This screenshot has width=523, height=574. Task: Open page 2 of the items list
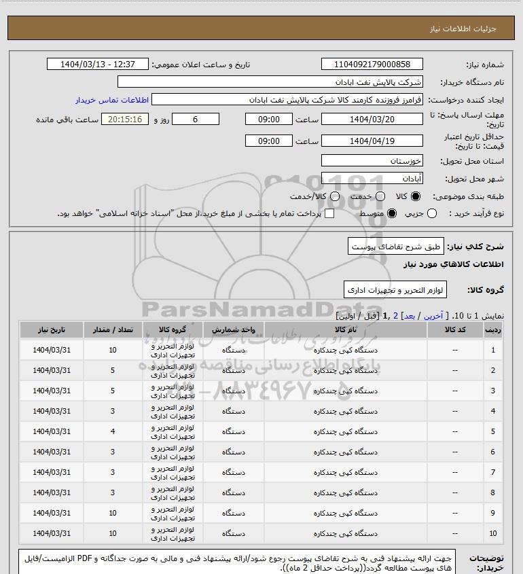(x=395, y=316)
